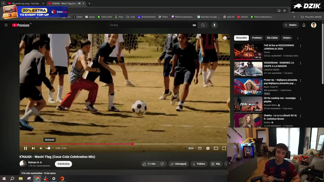Image resolution: width=324 pixels, height=182 pixels.
Task: Open YouTube notifications bell
Action: tap(304, 25)
